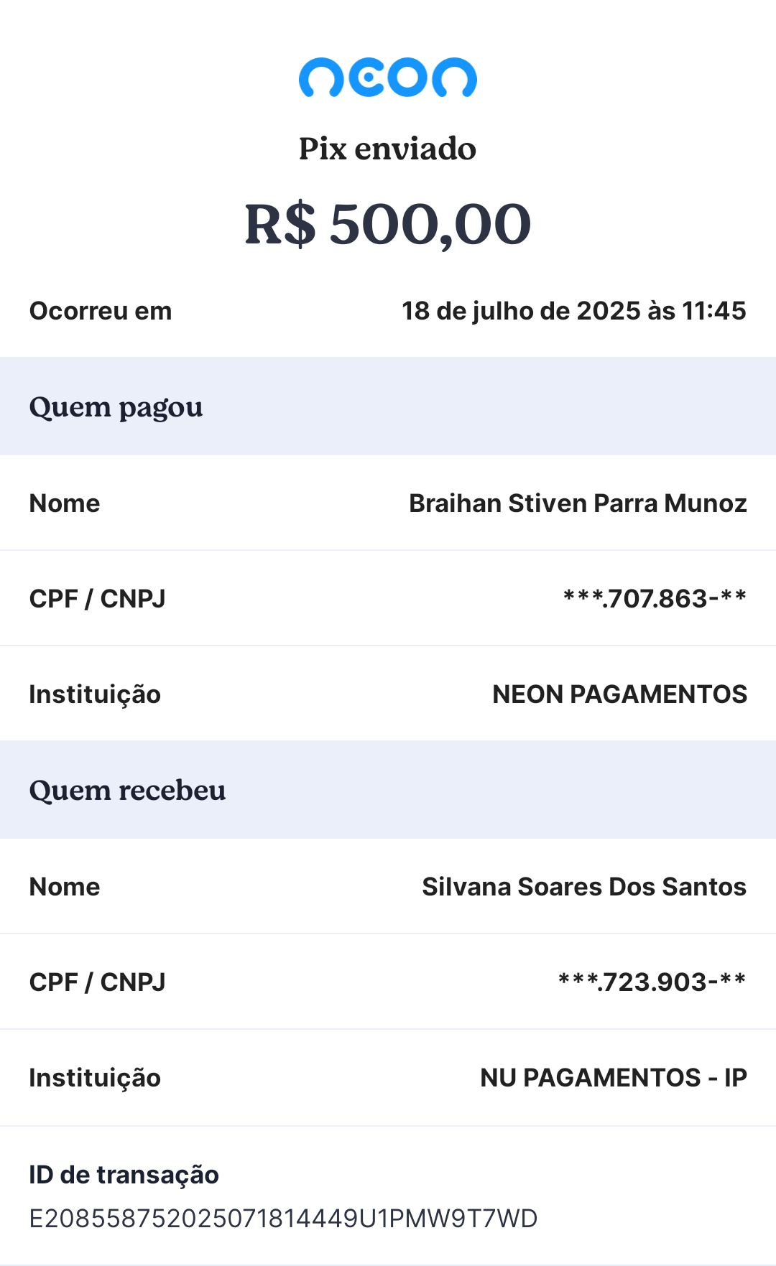Click the Nome label under Quem recebeu
This screenshot has width=776, height=1266.
click(65, 887)
